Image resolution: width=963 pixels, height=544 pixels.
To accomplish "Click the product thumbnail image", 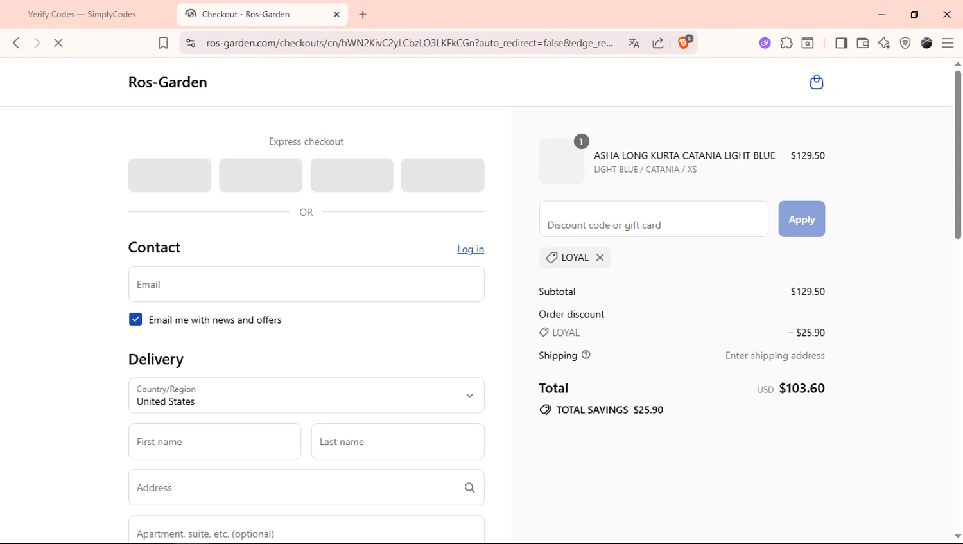I will [562, 161].
